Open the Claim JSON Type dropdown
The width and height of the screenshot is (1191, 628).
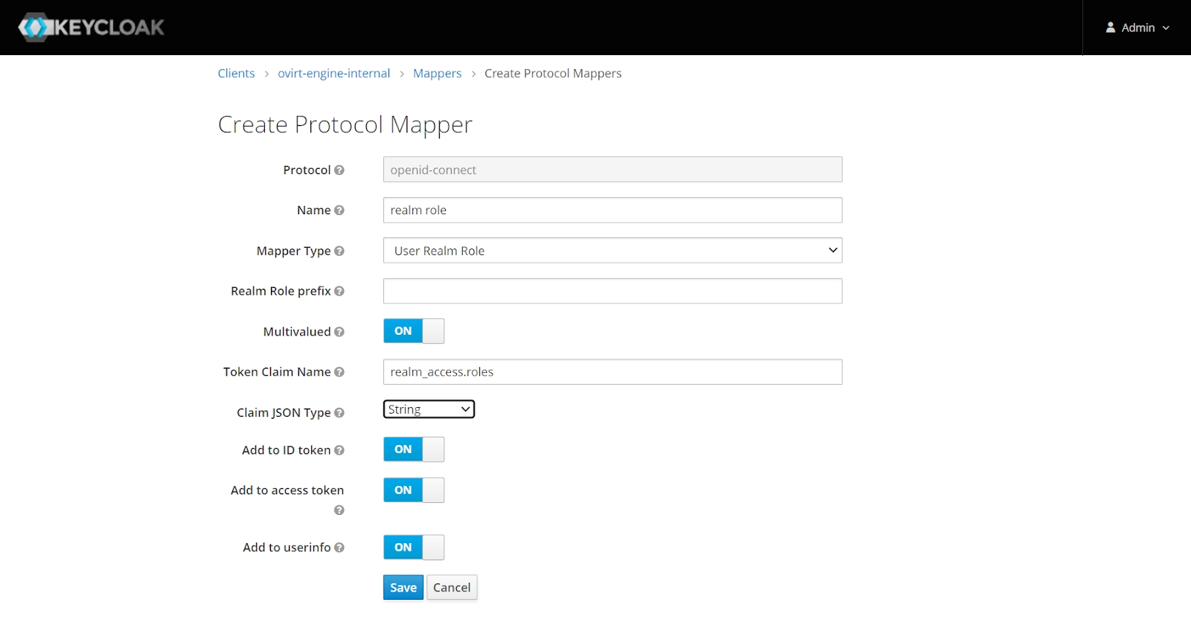pos(429,409)
